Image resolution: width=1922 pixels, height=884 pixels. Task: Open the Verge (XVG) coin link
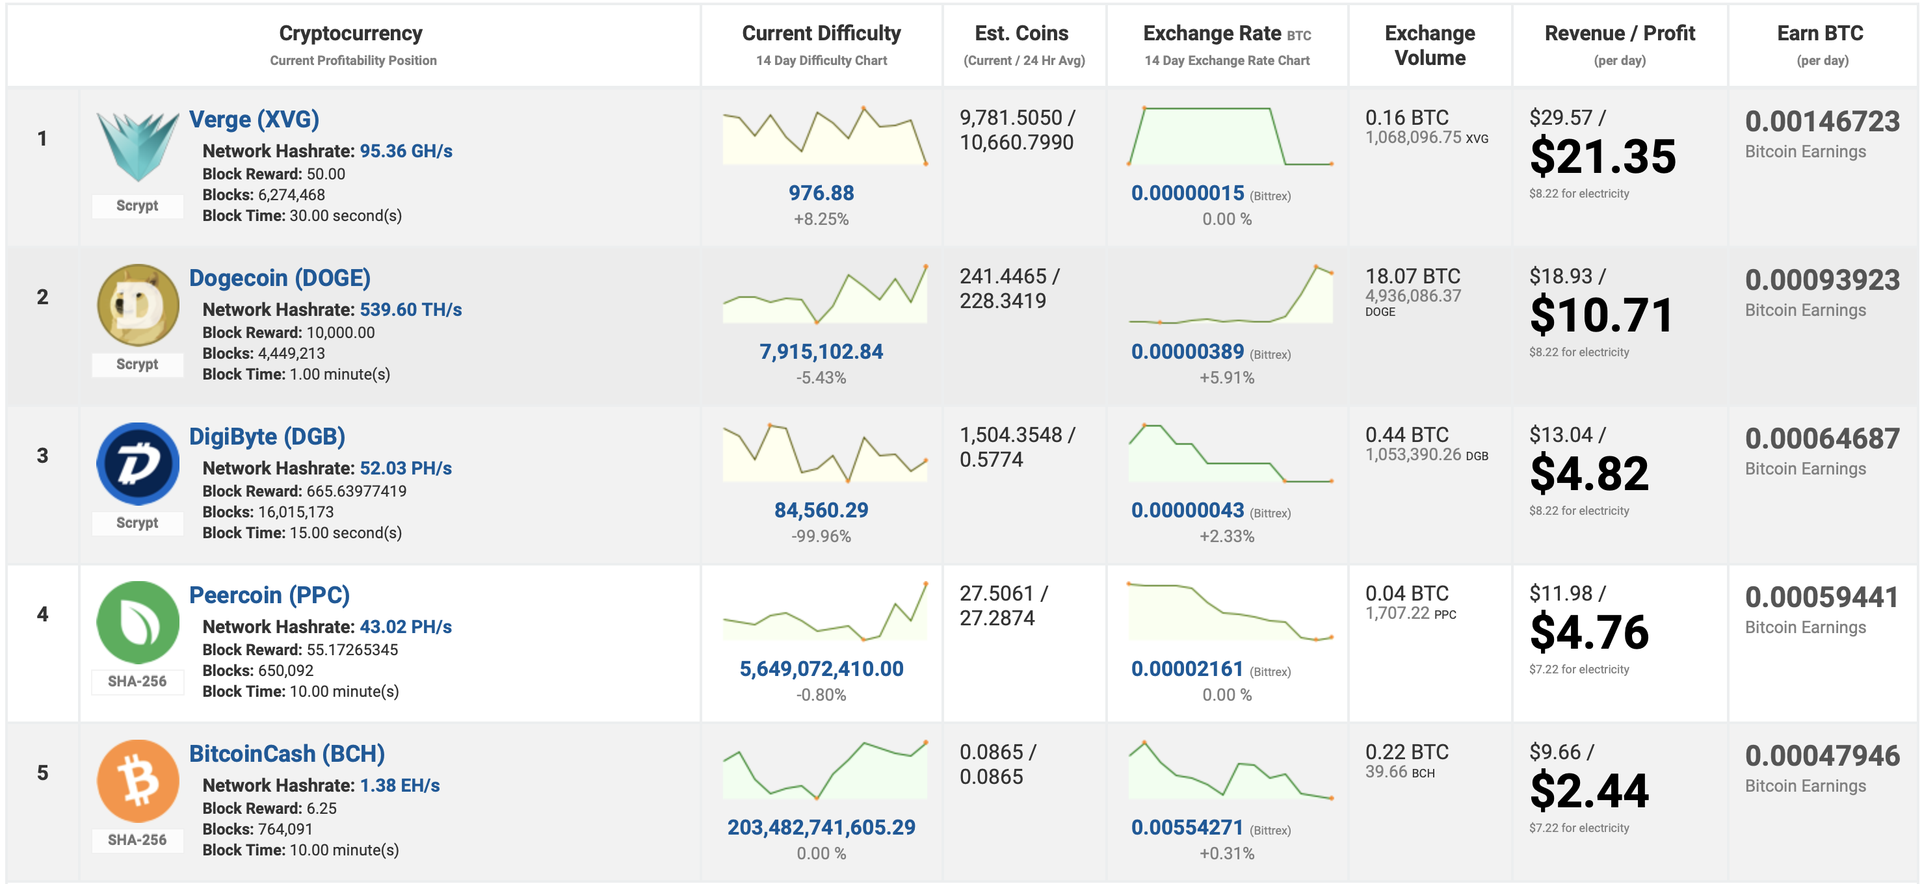pos(254,120)
